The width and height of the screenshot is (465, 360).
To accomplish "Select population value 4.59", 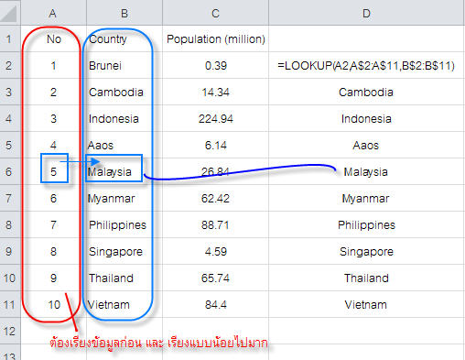I will (x=215, y=251).
